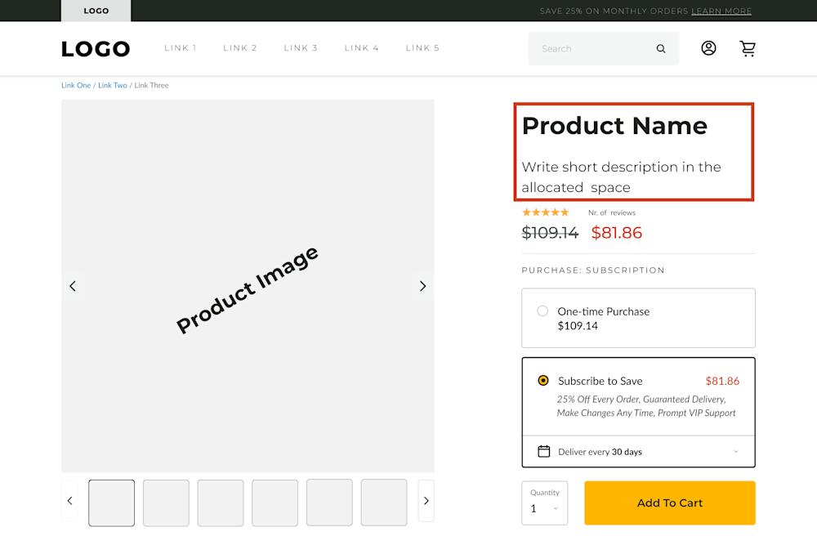
Task: Open LINK 1 in navigation
Action: point(181,48)
